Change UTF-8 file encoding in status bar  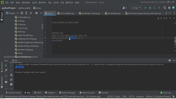(131, 97)
